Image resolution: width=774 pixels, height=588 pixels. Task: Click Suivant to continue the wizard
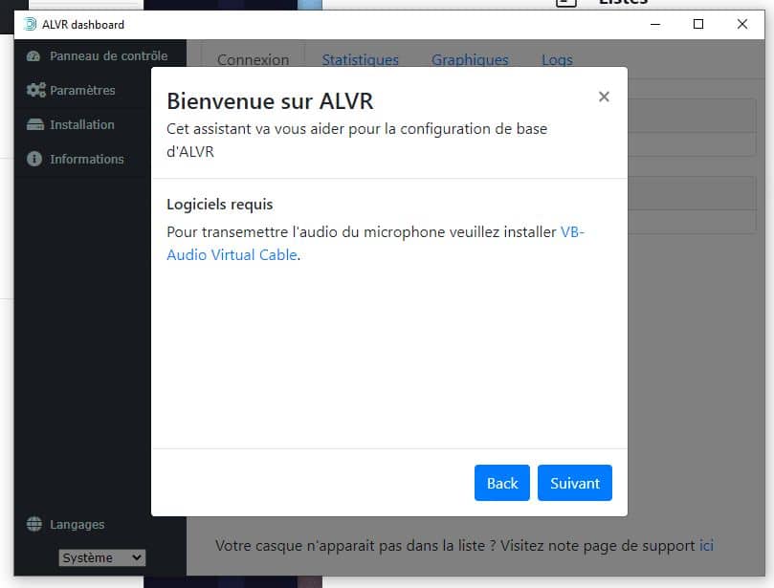tap(575, 483)
